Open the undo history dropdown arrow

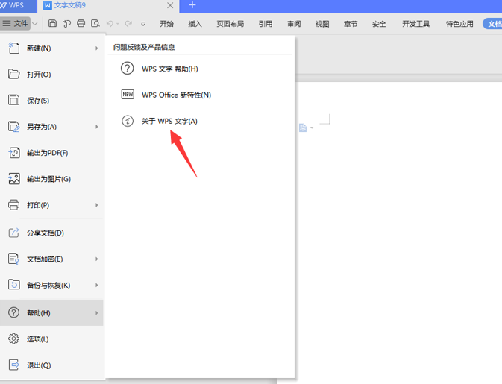pos(118,24)
